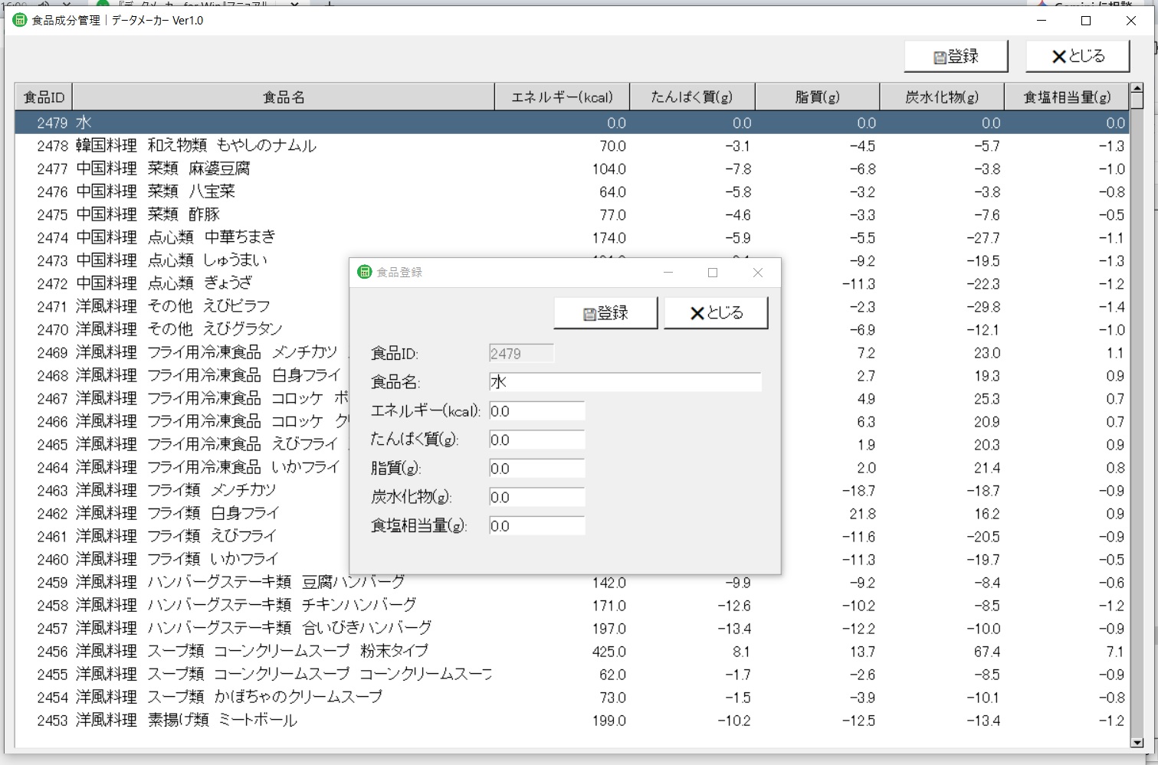Click energy value 425.0 in row 2456

609,652
